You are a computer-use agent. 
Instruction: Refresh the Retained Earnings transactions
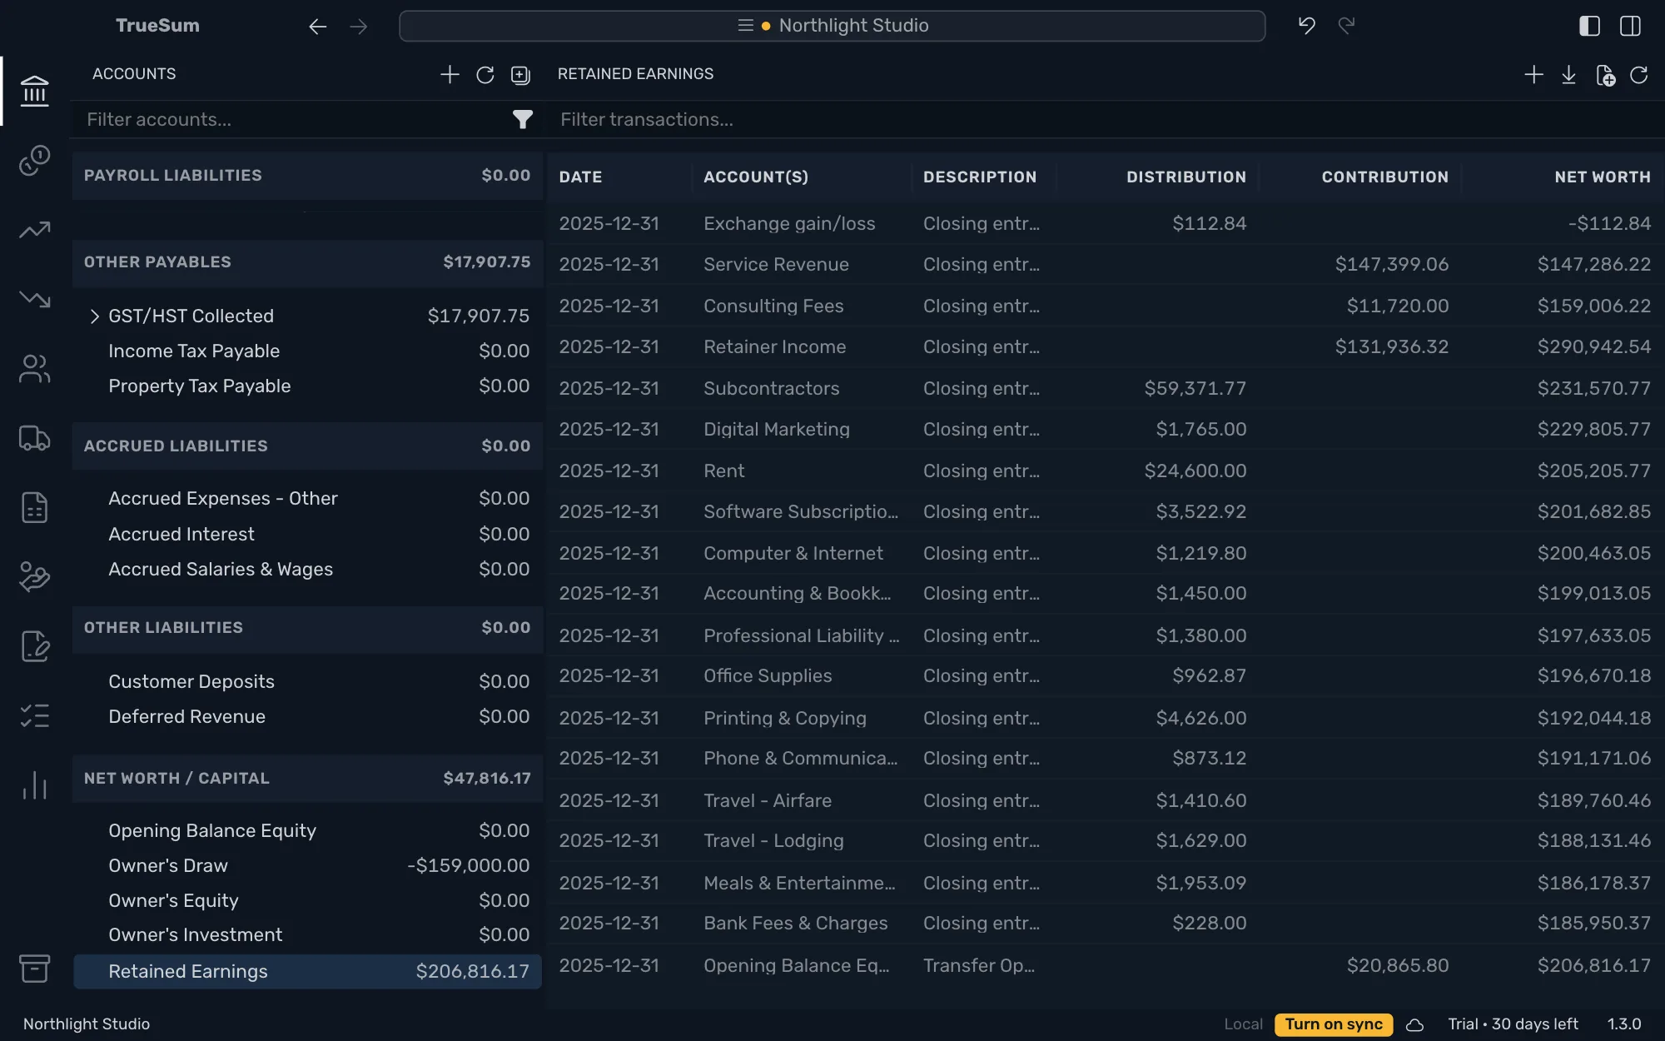1639,75
